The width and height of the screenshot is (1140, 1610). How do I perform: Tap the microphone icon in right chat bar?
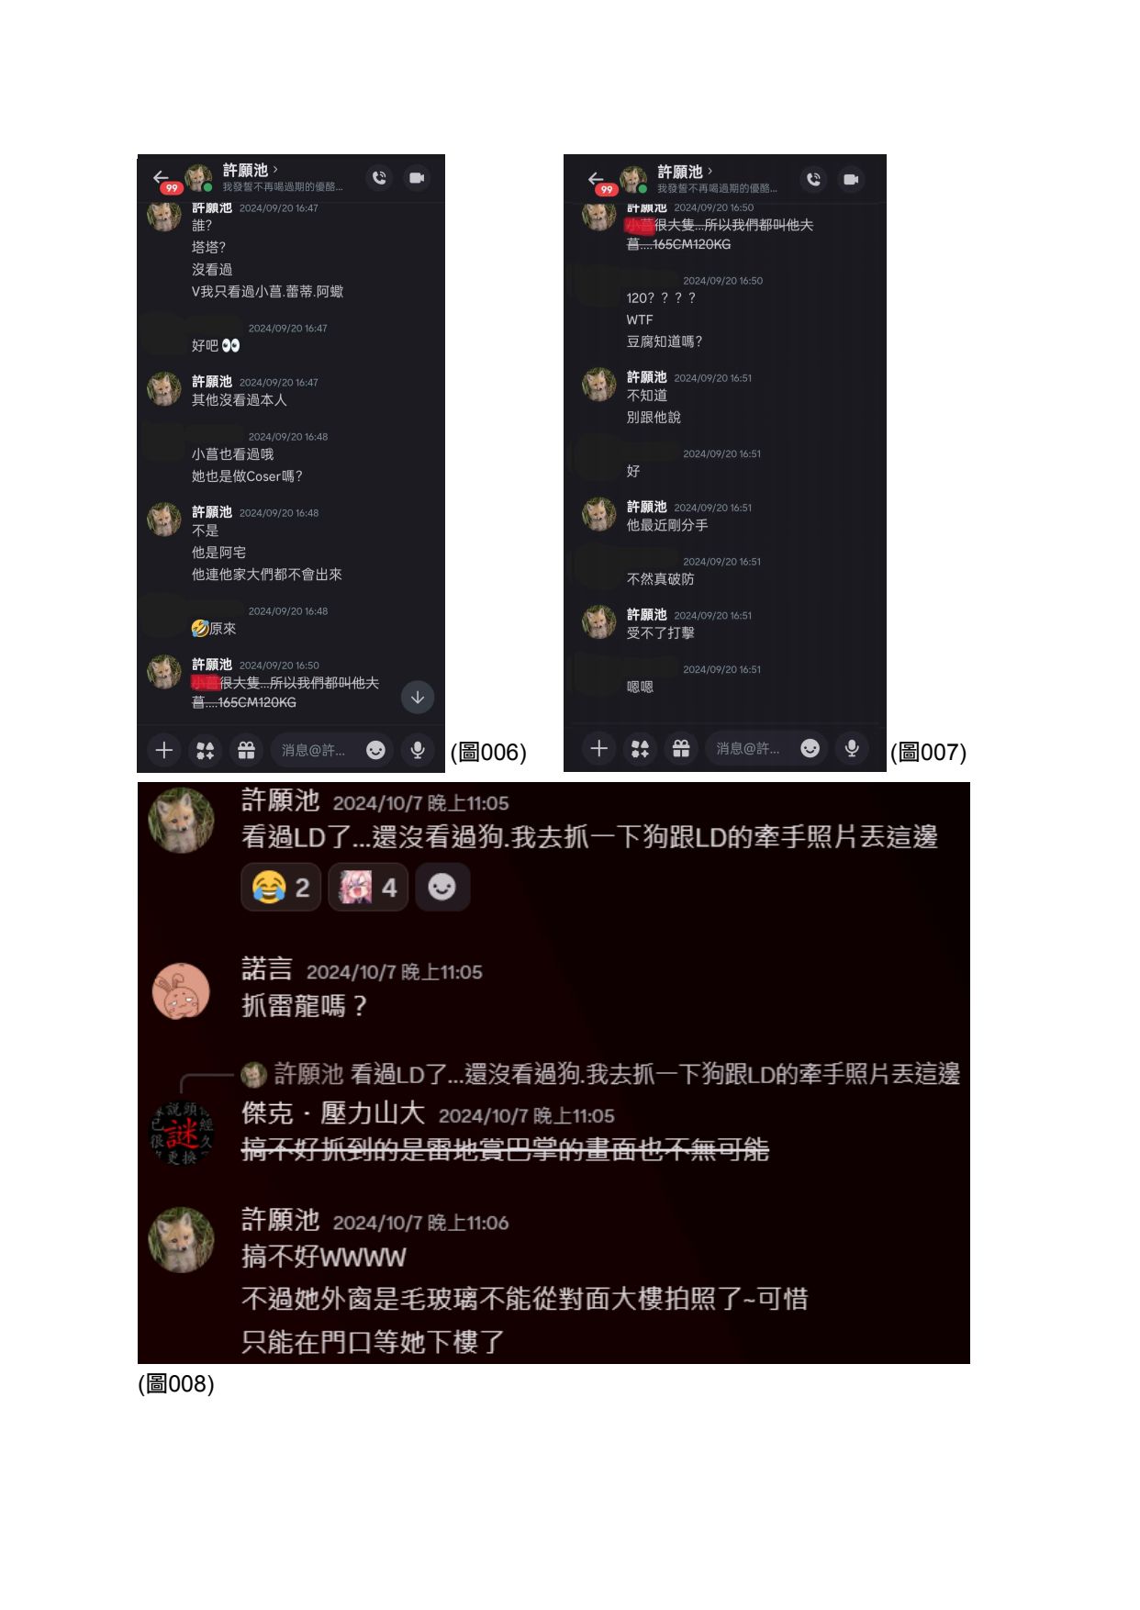tap(852, 748)
